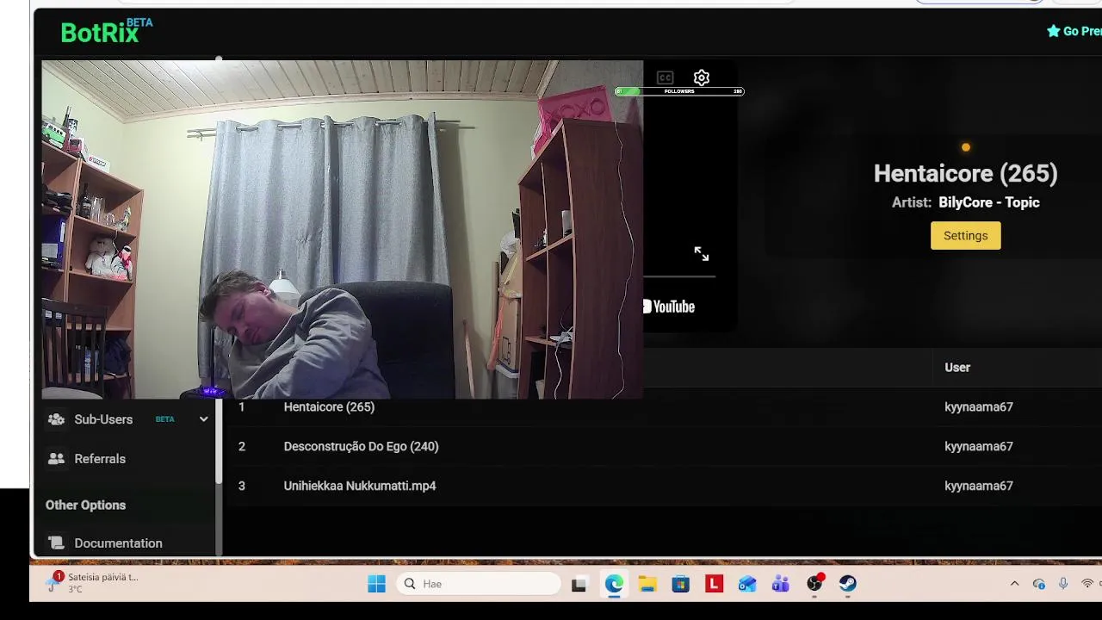Select the Hentaicore (265) queue row

tap(663, 406)
